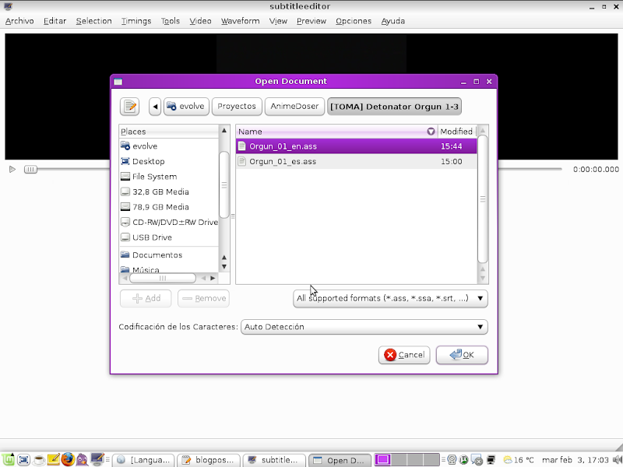Click the USB Drive disk icon
The height and width of the screenshot is (467, 623).
coord(125,237)
